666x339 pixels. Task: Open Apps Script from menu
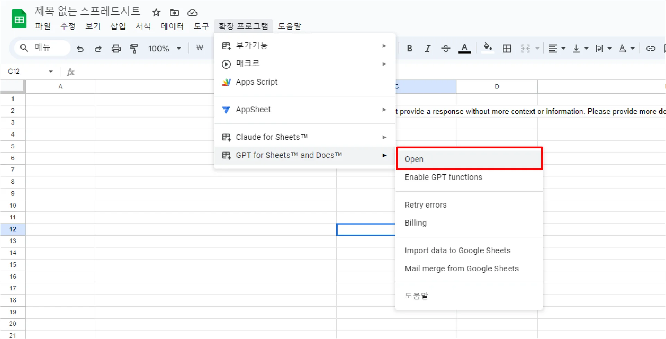(257, 82)
